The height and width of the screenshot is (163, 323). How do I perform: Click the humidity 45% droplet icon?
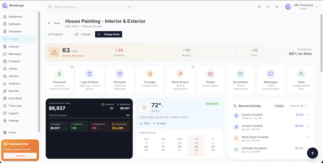point(141,123)
